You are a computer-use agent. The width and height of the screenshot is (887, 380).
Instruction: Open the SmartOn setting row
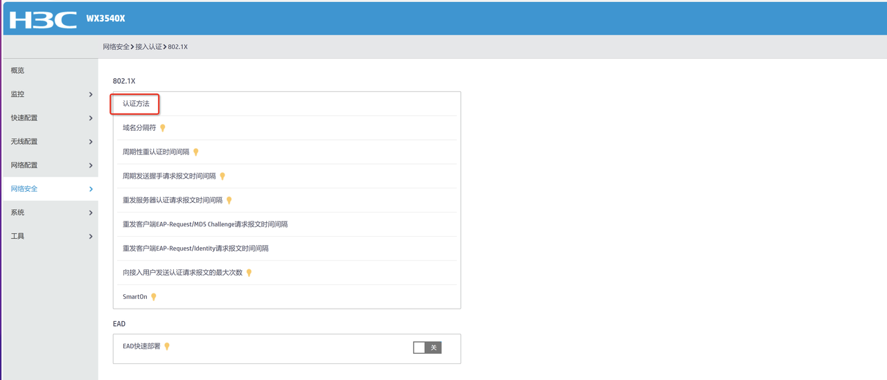pyautogui.click(x=287, y=297)
